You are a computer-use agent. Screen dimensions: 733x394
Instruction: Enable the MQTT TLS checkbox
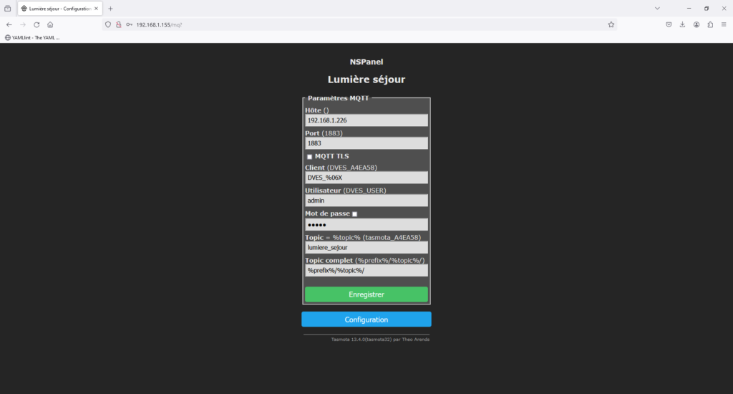pos(309,157)
